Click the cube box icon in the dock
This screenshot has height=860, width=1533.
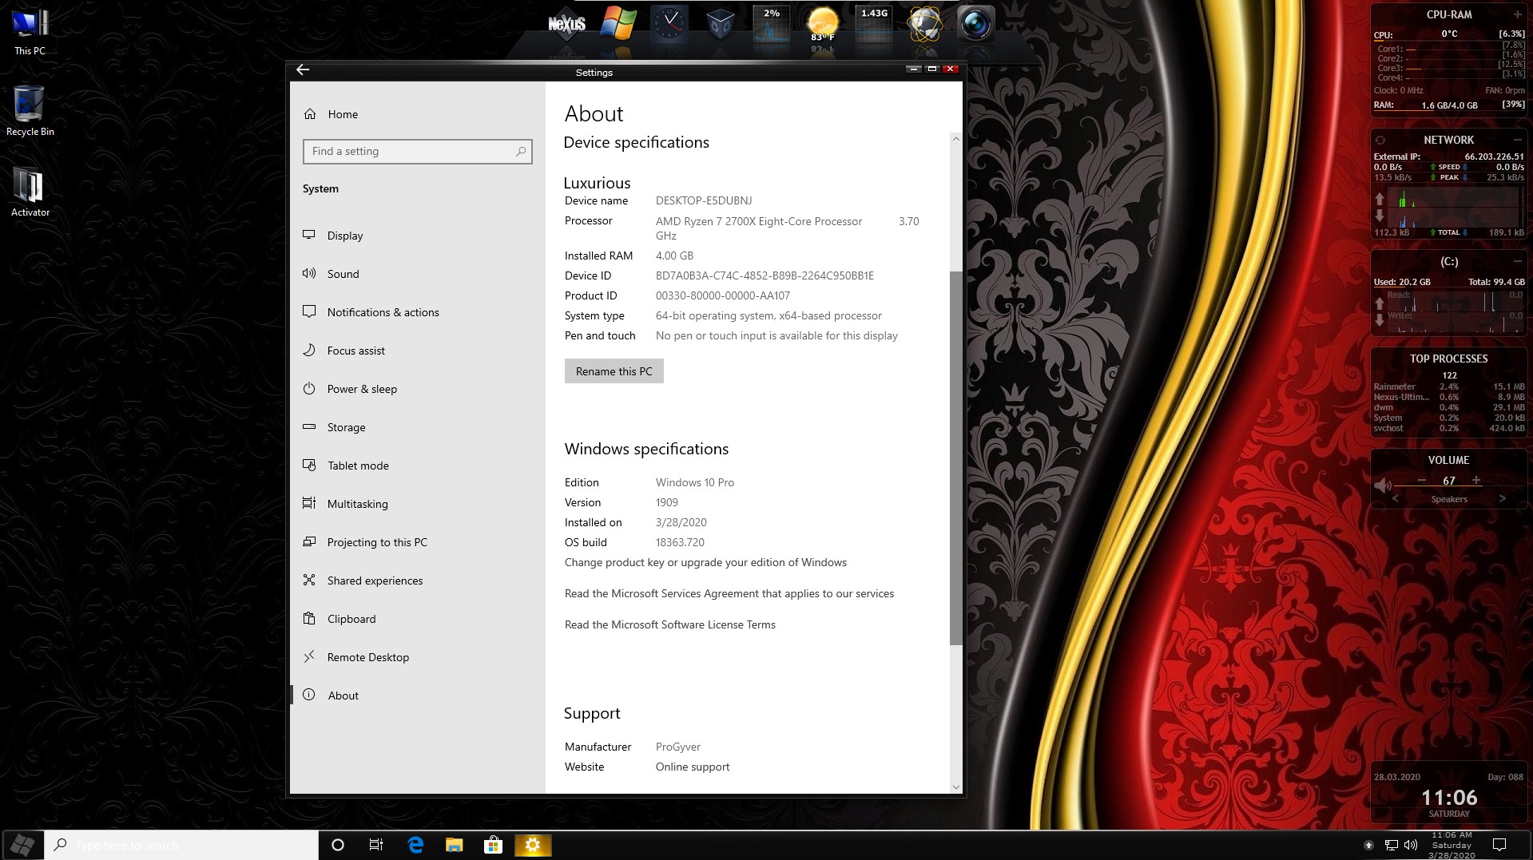tap(720, 24)
